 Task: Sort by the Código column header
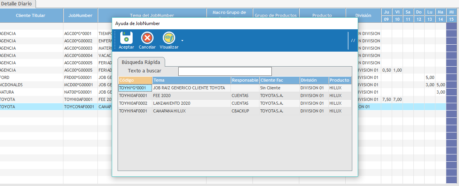click(135, 80)
